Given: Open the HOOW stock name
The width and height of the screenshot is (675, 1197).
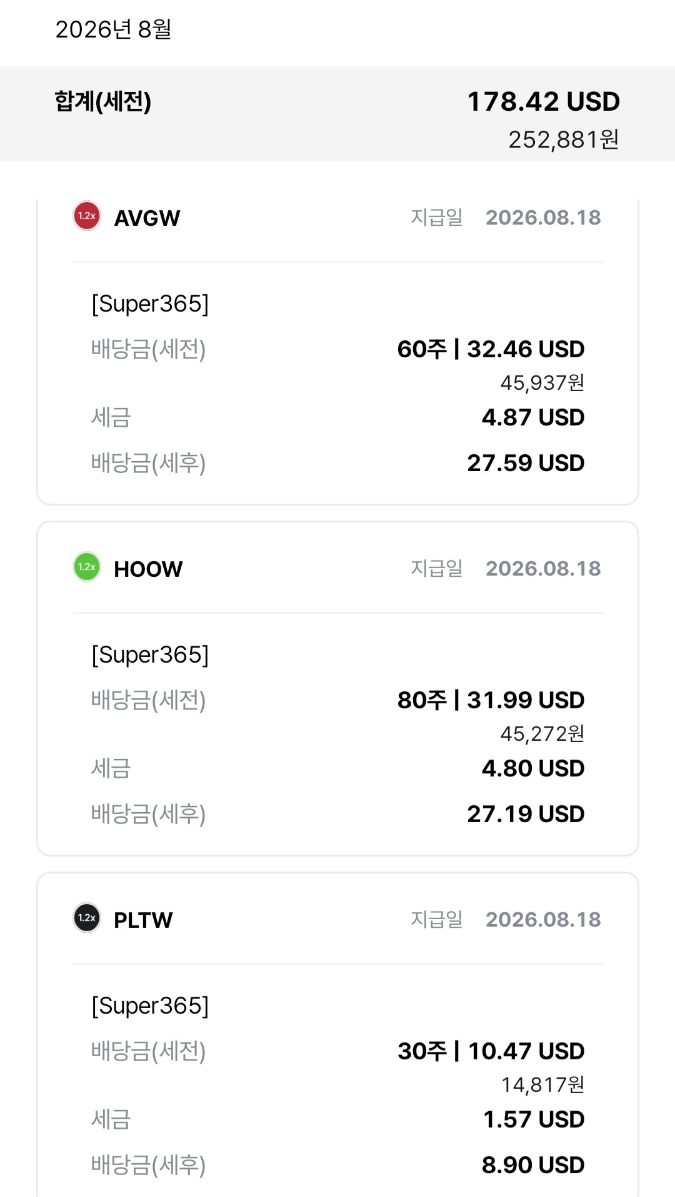Looking at the screenshot, I should [x=148, y=569].
